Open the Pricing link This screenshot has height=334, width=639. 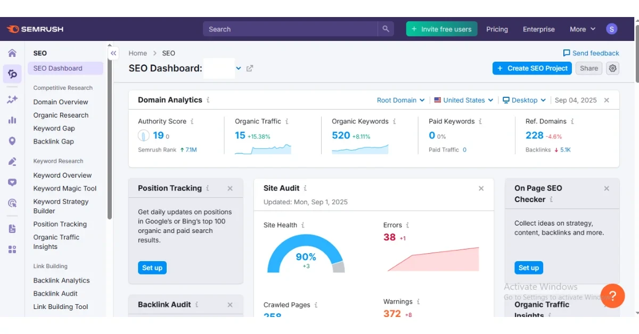(x=497, y=29)
